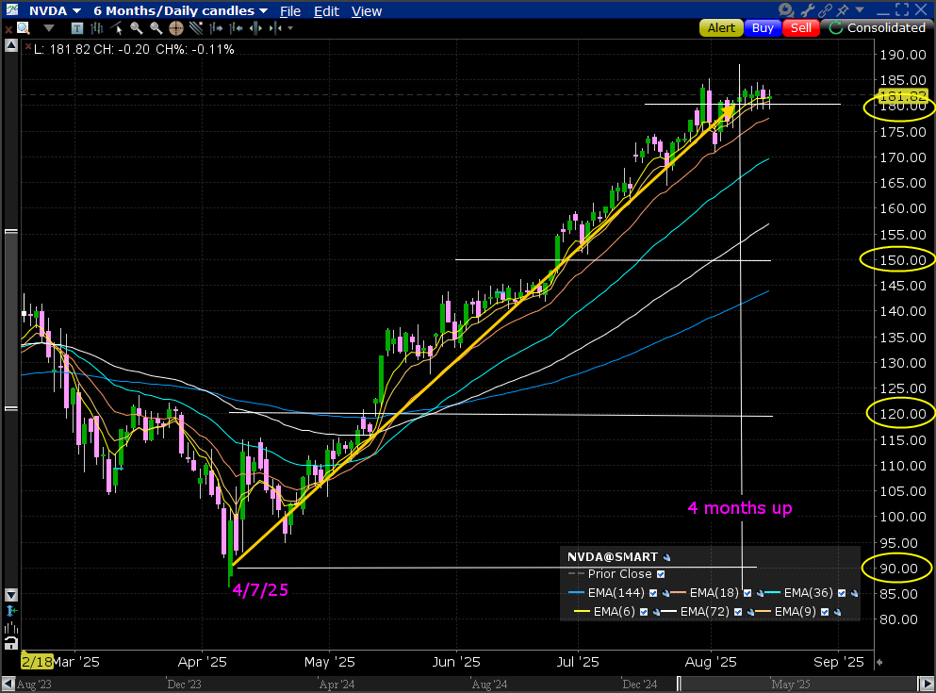
Task: Click the lock icon on left edge
Action: coord(10,643)
